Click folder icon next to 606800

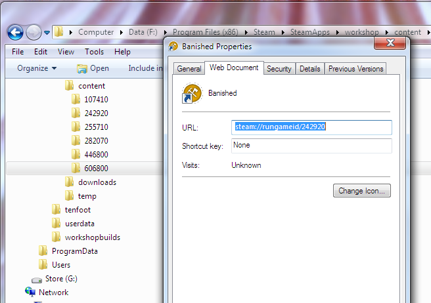tap(76, 168)
